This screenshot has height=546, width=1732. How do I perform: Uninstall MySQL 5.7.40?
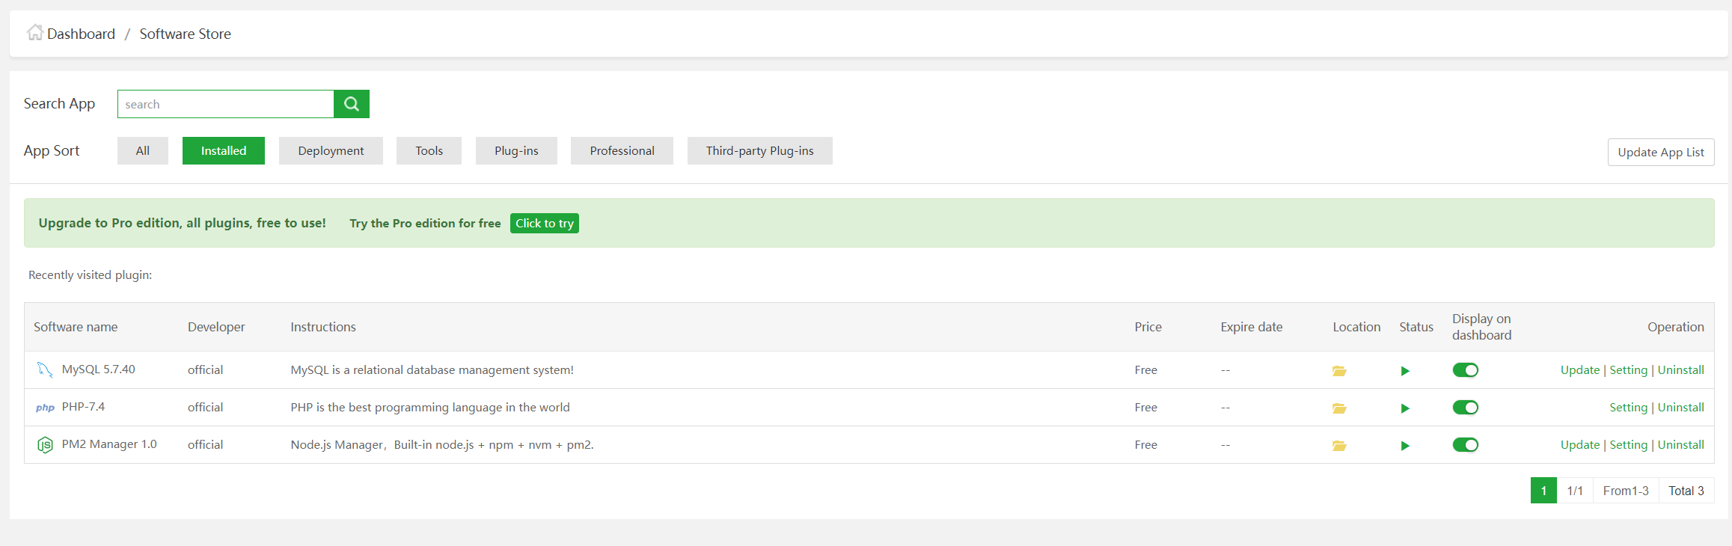pyautogui.click(x=1680, y=370)
